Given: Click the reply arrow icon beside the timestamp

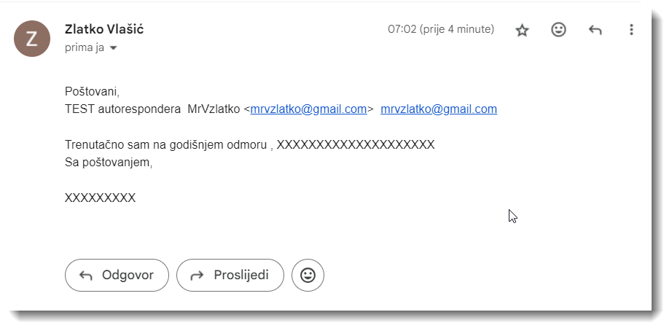Looking at the screenshot, I should point(595,30).
